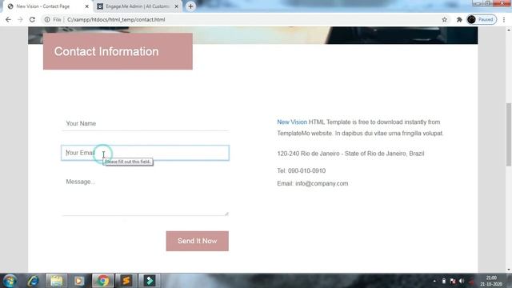The height and width of the screenshot is (288, 512).
Task: Open the Windows Start menu
Action: [x=10, y=281]
